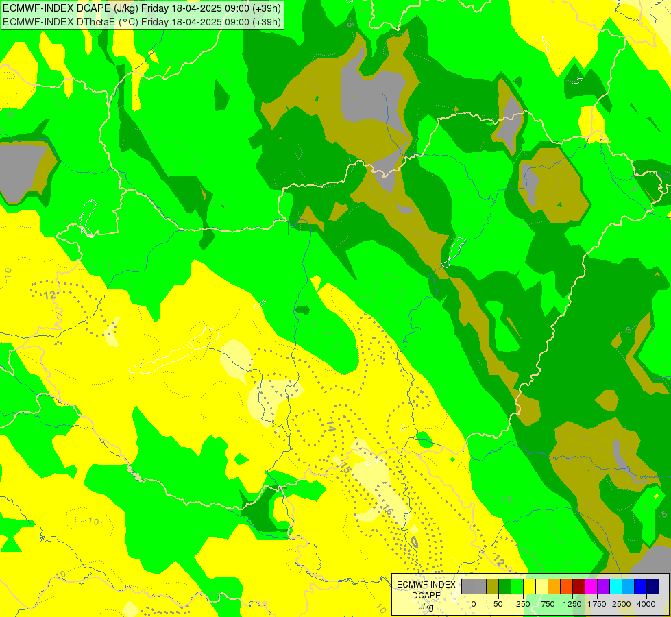Click the navy swatch at the legend's end
This screenshot has width=671, height=617.
tap(653, 586)
